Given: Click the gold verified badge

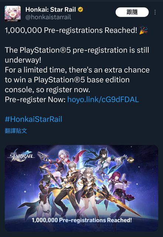Looking at the screenshot, I should (x=80, y=10).
